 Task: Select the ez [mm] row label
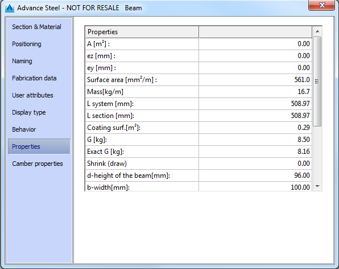tap(101, 56)
